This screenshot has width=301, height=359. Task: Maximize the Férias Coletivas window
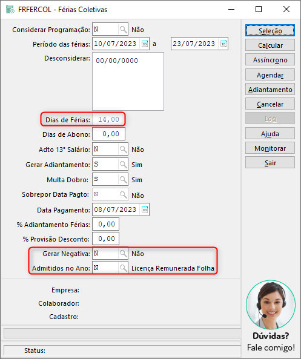[x=259, y=9]
